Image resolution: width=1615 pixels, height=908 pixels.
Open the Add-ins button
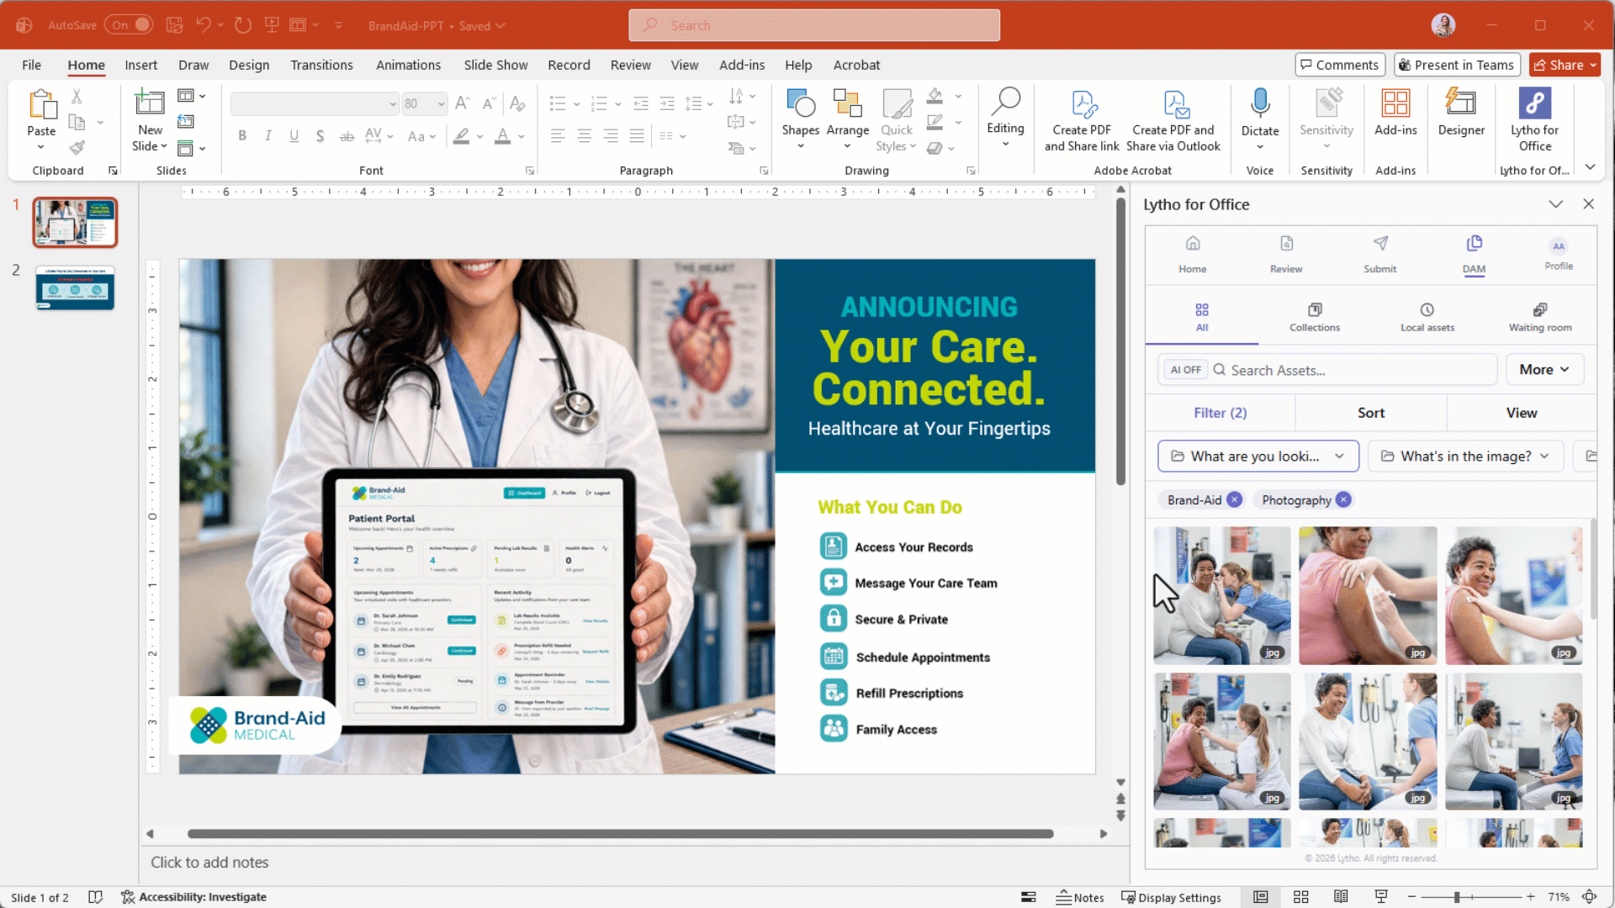1395,113
